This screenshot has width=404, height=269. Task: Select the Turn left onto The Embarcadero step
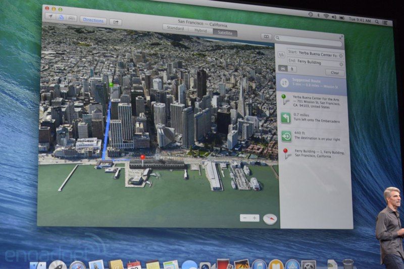[x=313, y=118]
